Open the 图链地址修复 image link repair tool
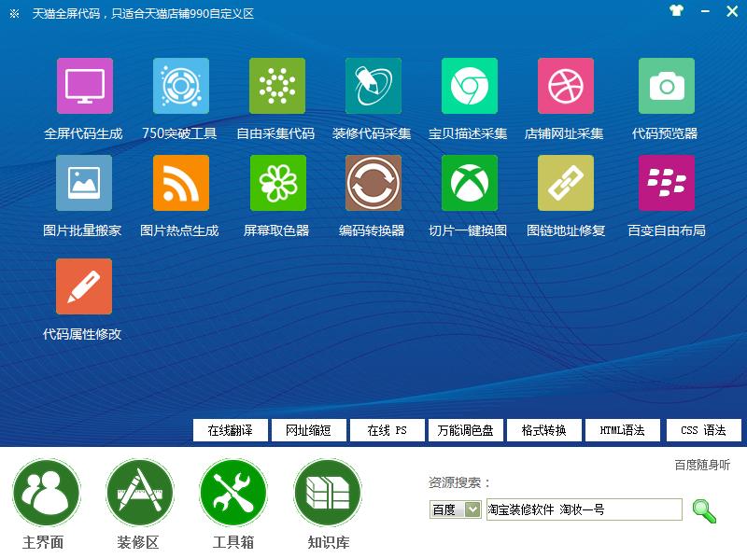The width and height of the screenshot is (747, 558). pos(565,185)
